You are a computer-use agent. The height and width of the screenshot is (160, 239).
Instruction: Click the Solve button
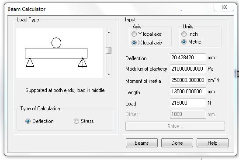[x=175, y=126]
